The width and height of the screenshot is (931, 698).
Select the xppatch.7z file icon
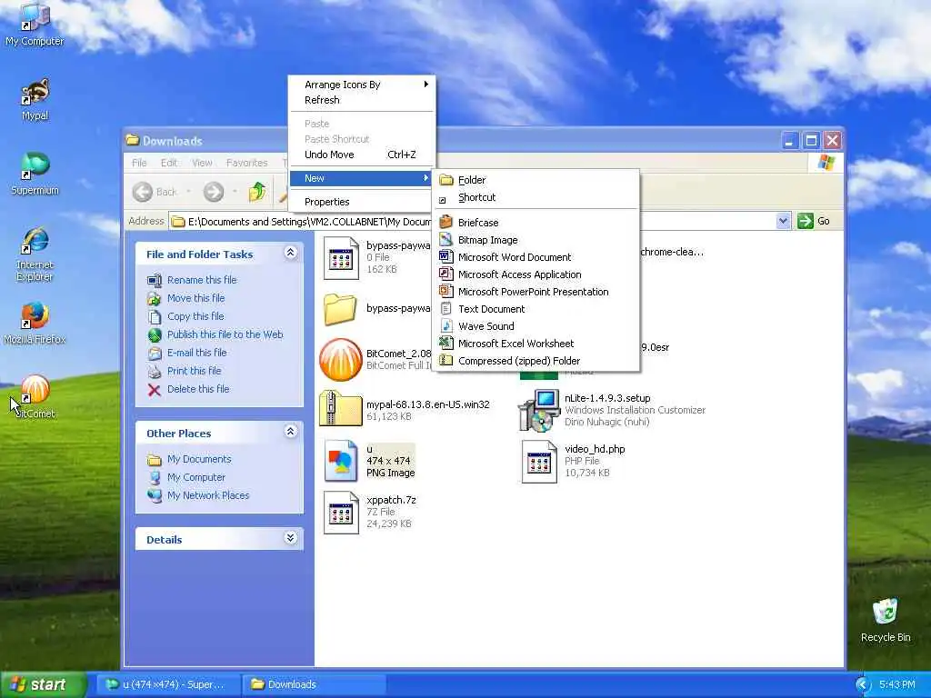[341, 513]
